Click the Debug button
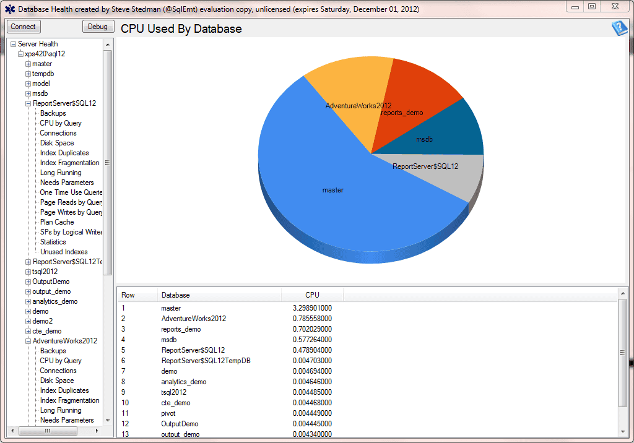 point(98,27)
